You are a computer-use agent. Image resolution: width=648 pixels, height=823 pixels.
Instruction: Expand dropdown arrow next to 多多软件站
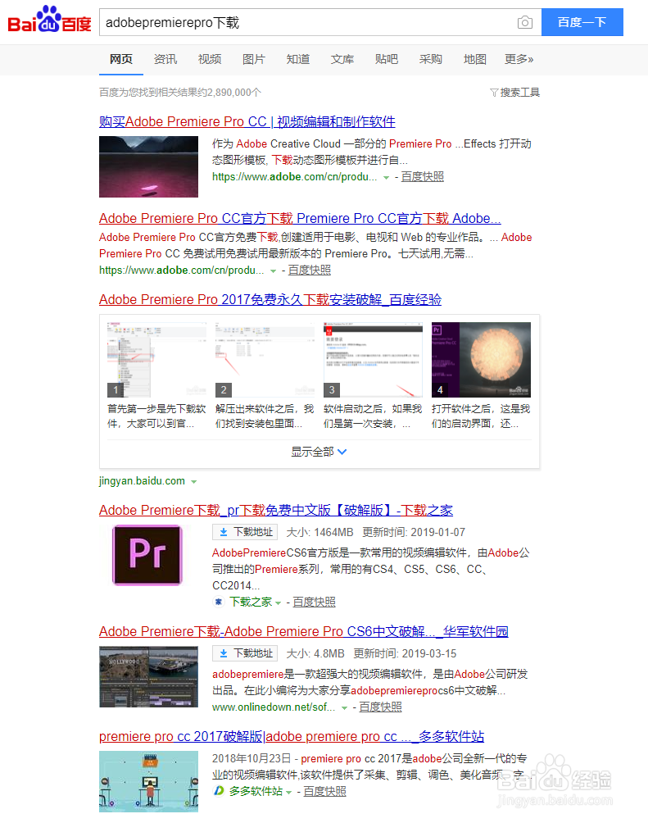288,792
